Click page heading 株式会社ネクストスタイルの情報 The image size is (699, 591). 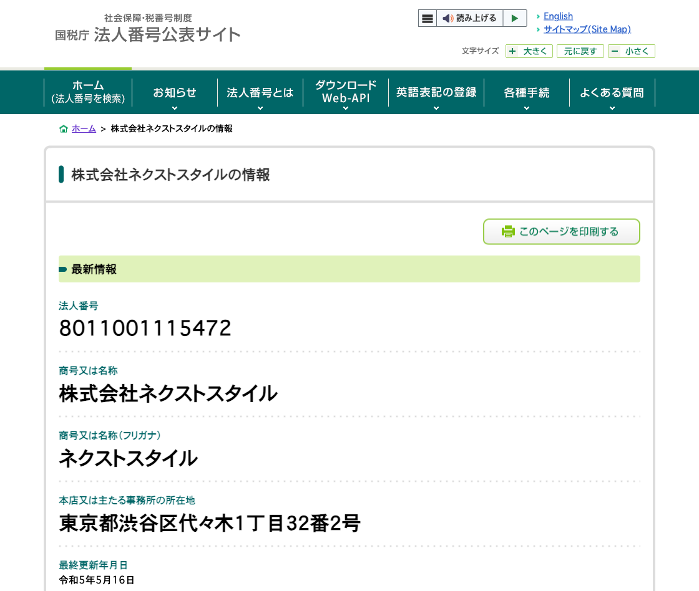point(171,175)
